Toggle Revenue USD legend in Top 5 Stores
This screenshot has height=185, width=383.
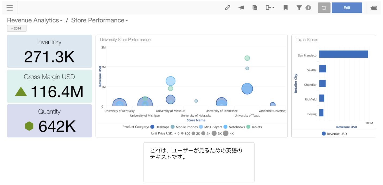click(334, 134)
